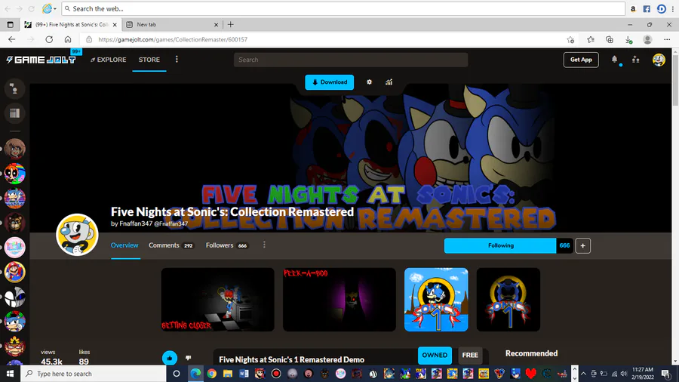Click Five Nights at Sonic's 1 Remastered Demo
Image resolution: width=679 pixels, height=382 pixels.
coord(291,359)
